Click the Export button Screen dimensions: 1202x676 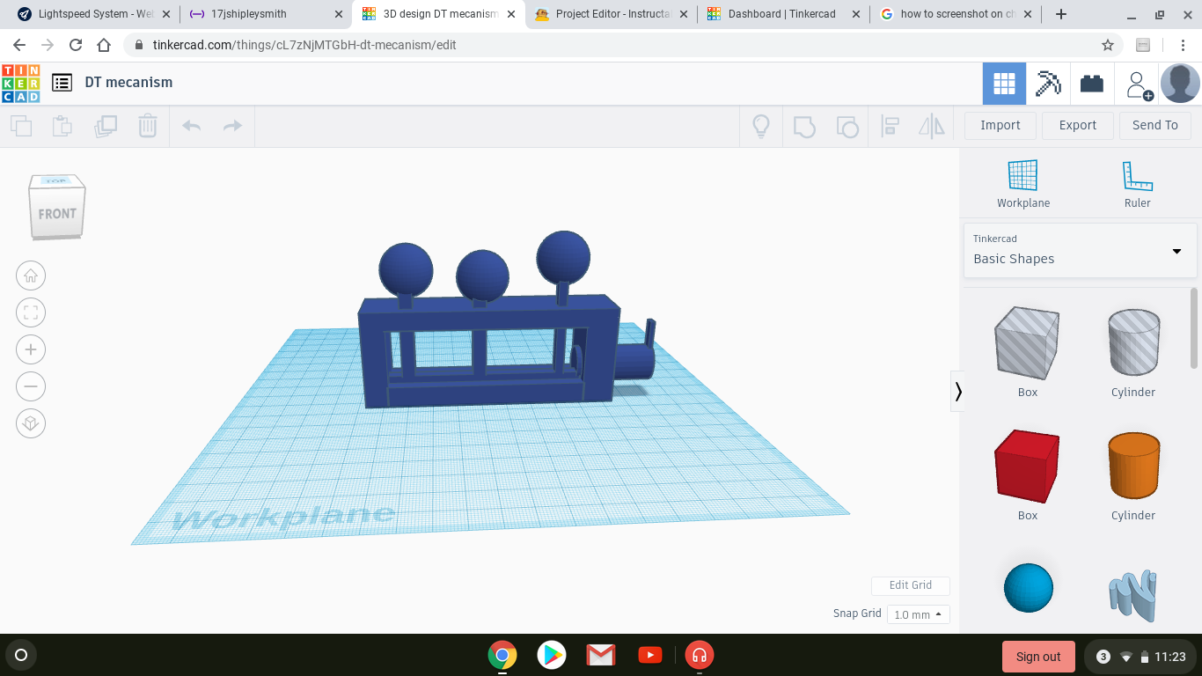click(1078, 125)
